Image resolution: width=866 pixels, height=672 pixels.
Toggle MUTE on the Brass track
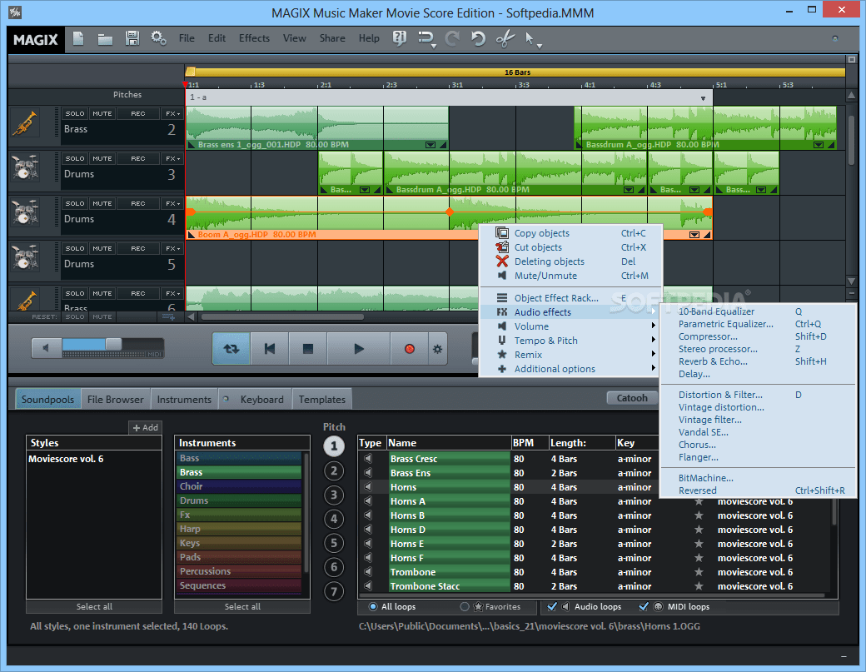pos(102,113)
